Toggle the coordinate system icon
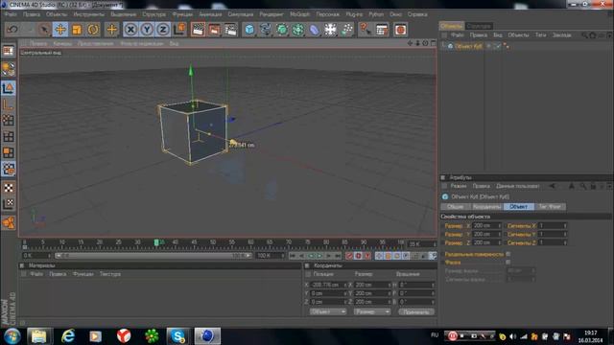This screenshot has height=345, width=614. click(179, 29)
